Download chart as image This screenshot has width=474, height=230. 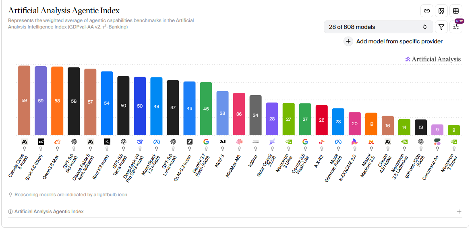tap(441, 11)
